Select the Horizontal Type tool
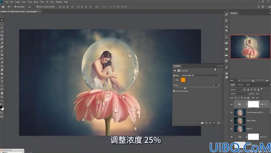This screenshot has width=271, height=153. click(x=2, y=81)
